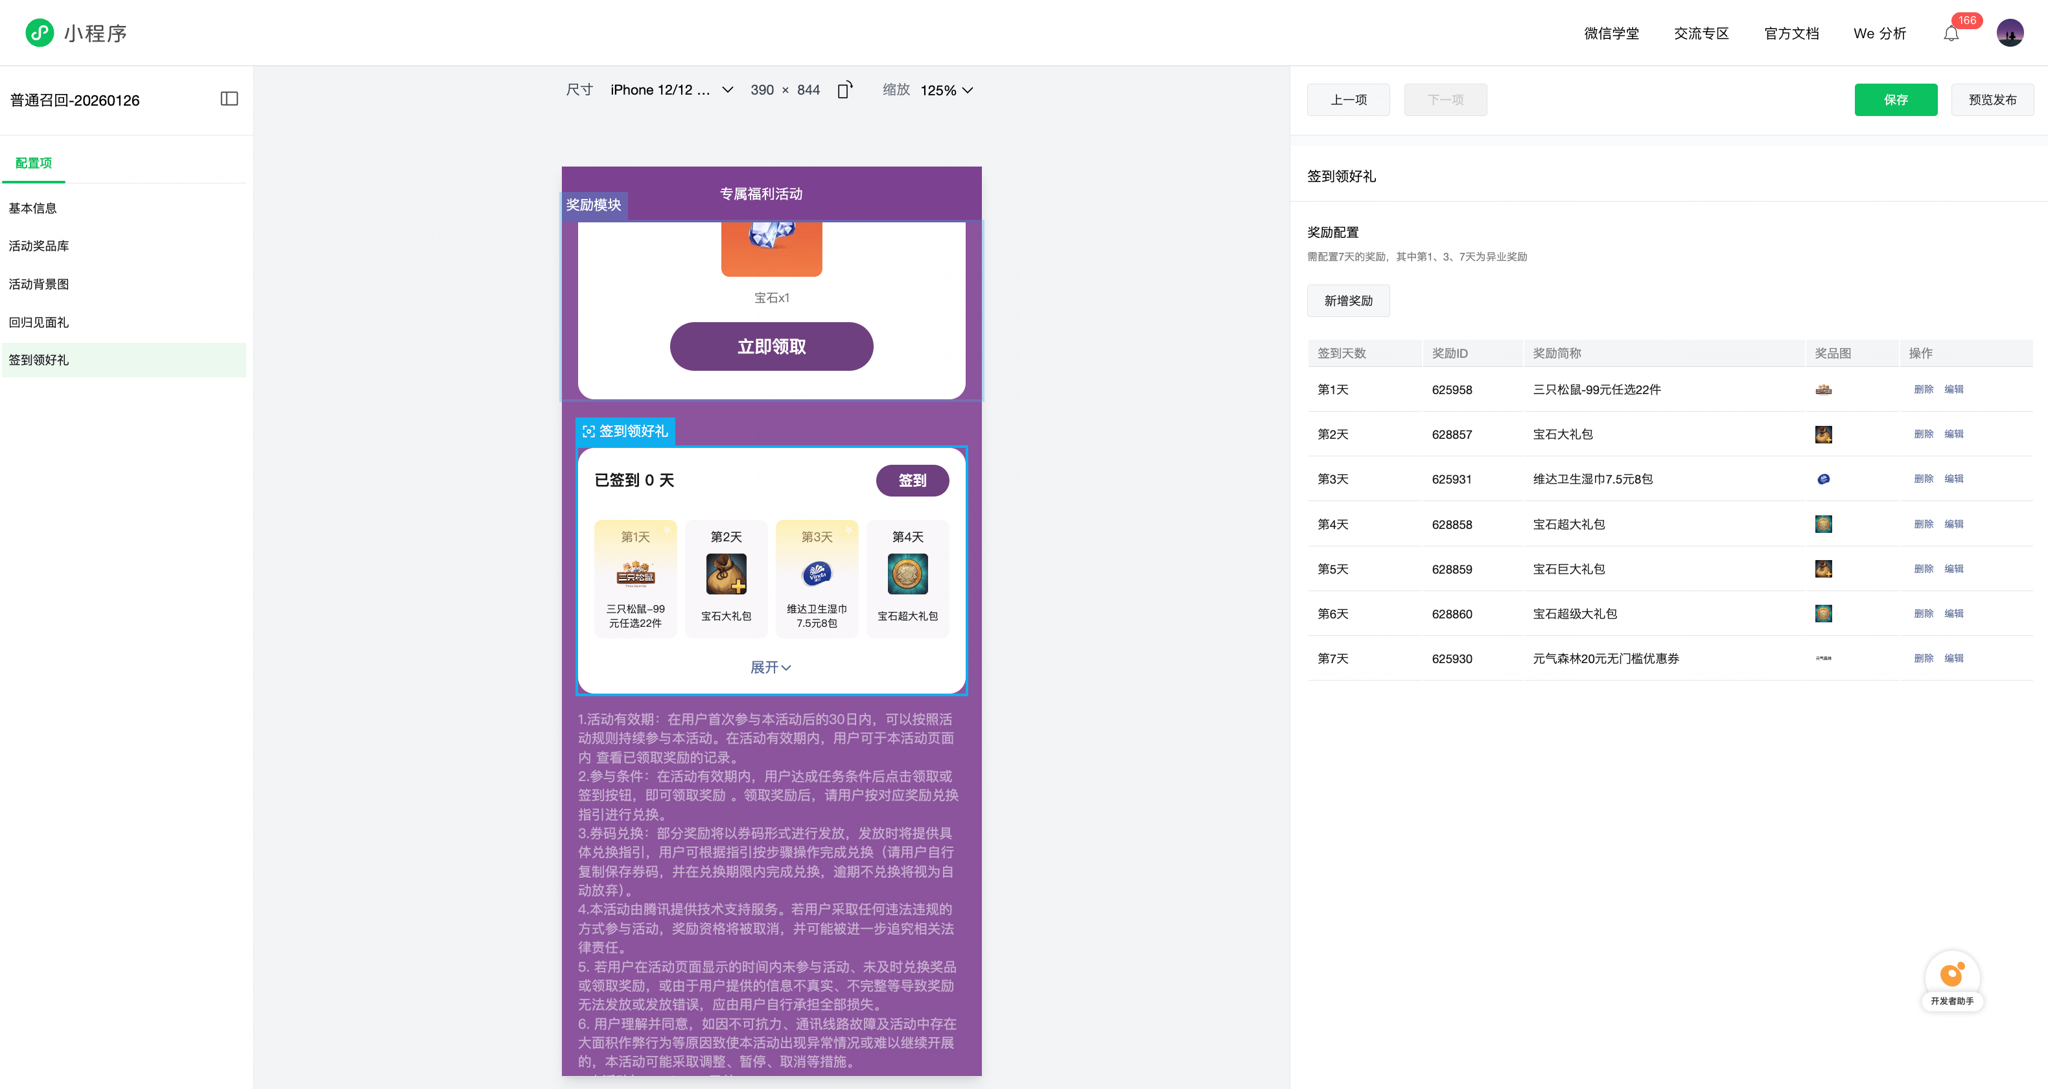The height and width of the screenshot is (1089, 2048).
Task: Open the developer assistant floating icon
Action: pos(1952,976)
